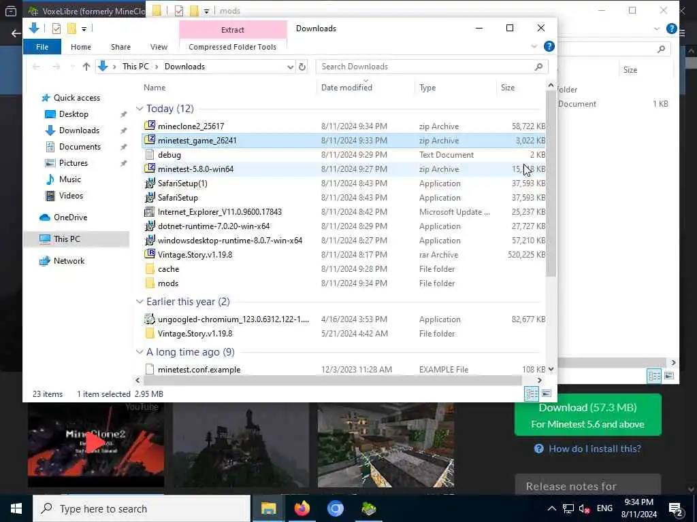
Task: Expand the ribbon with the chevron
Action: click(534, 47)
